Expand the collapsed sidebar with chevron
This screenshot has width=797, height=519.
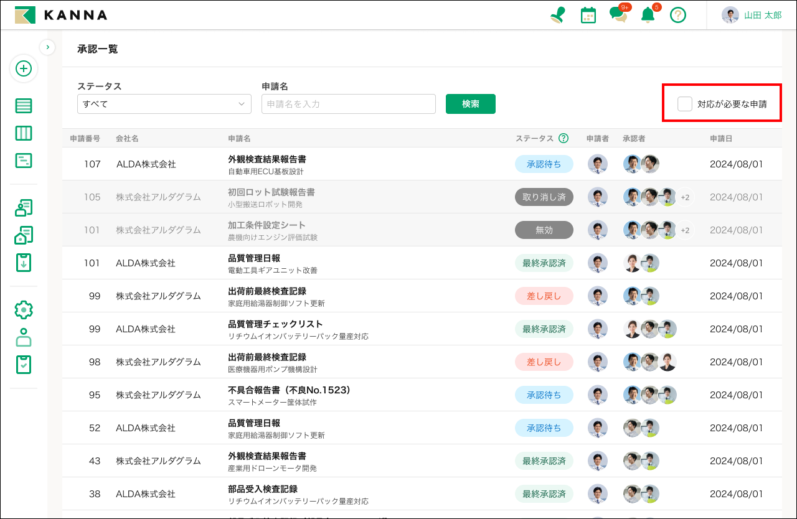[47, 47]
